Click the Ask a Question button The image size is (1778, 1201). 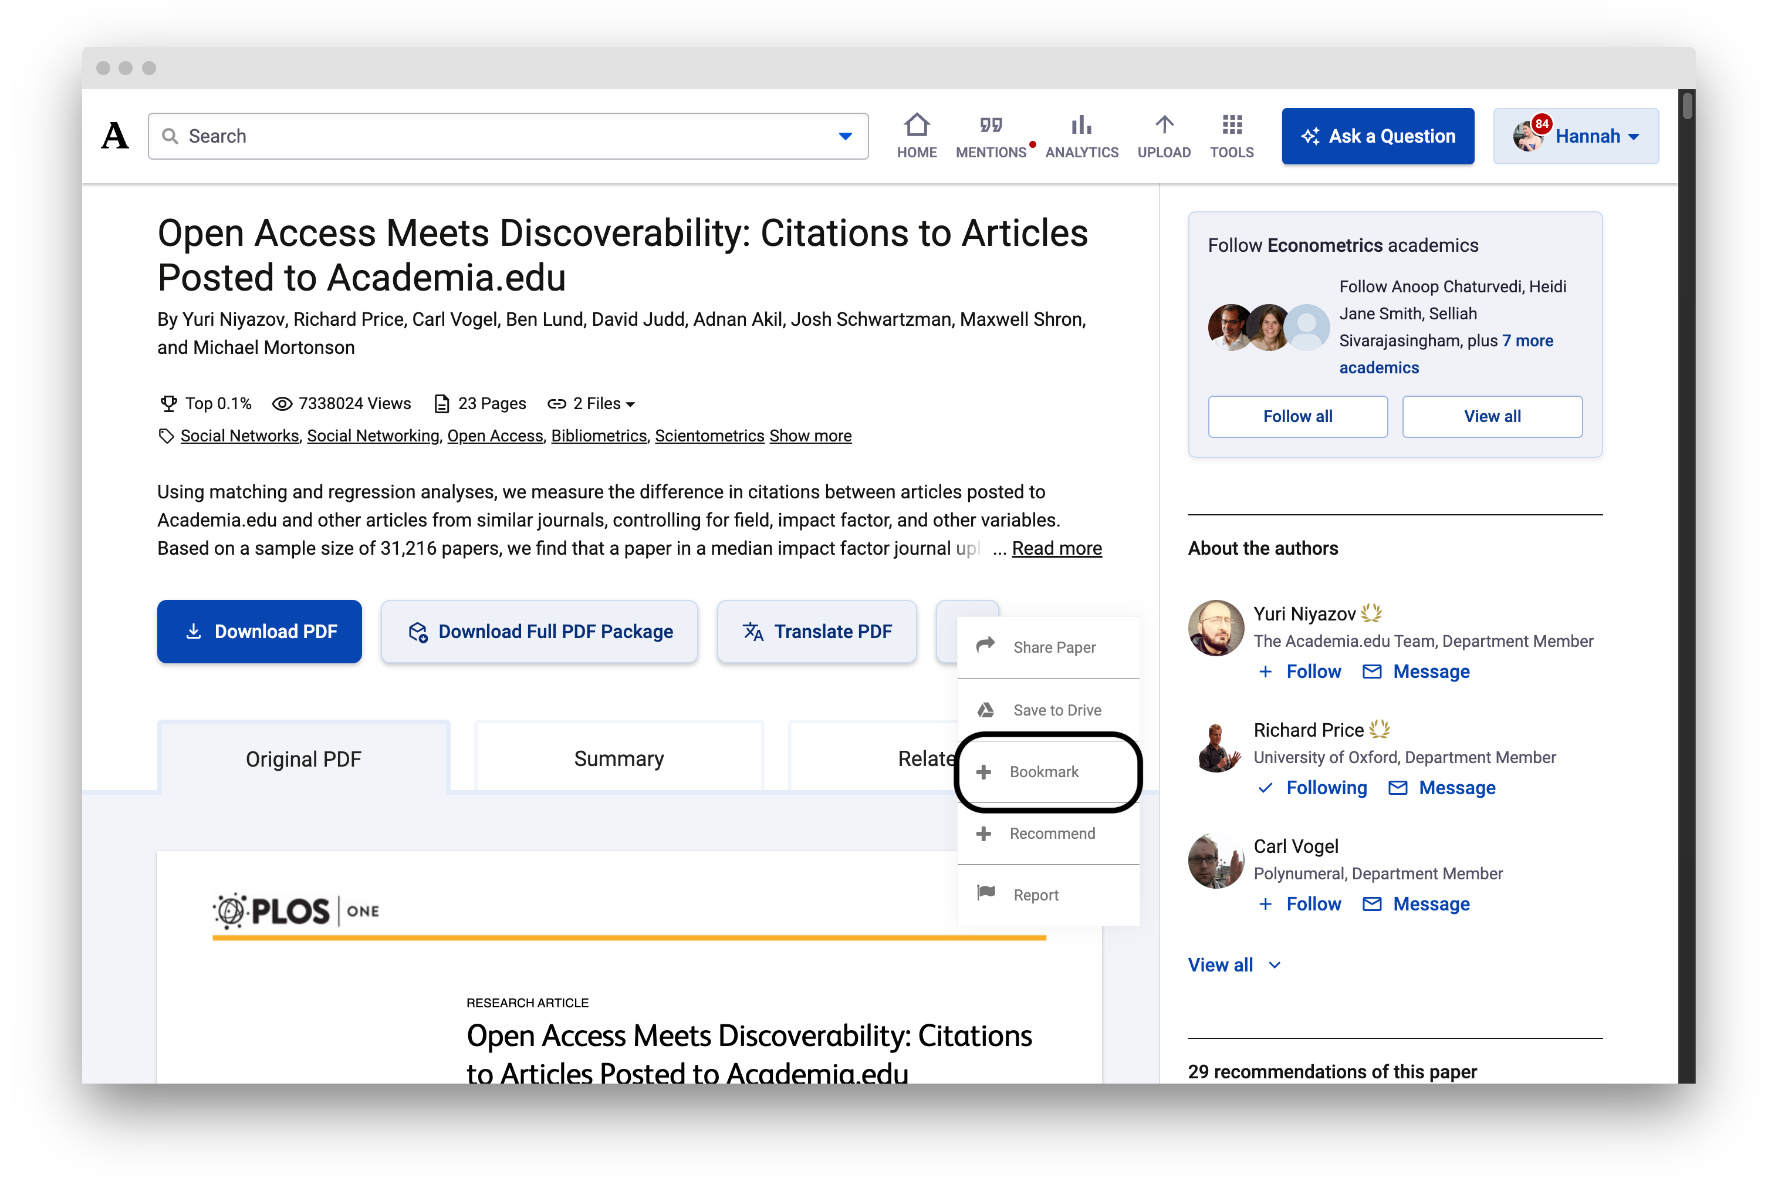pos(1378,136)
